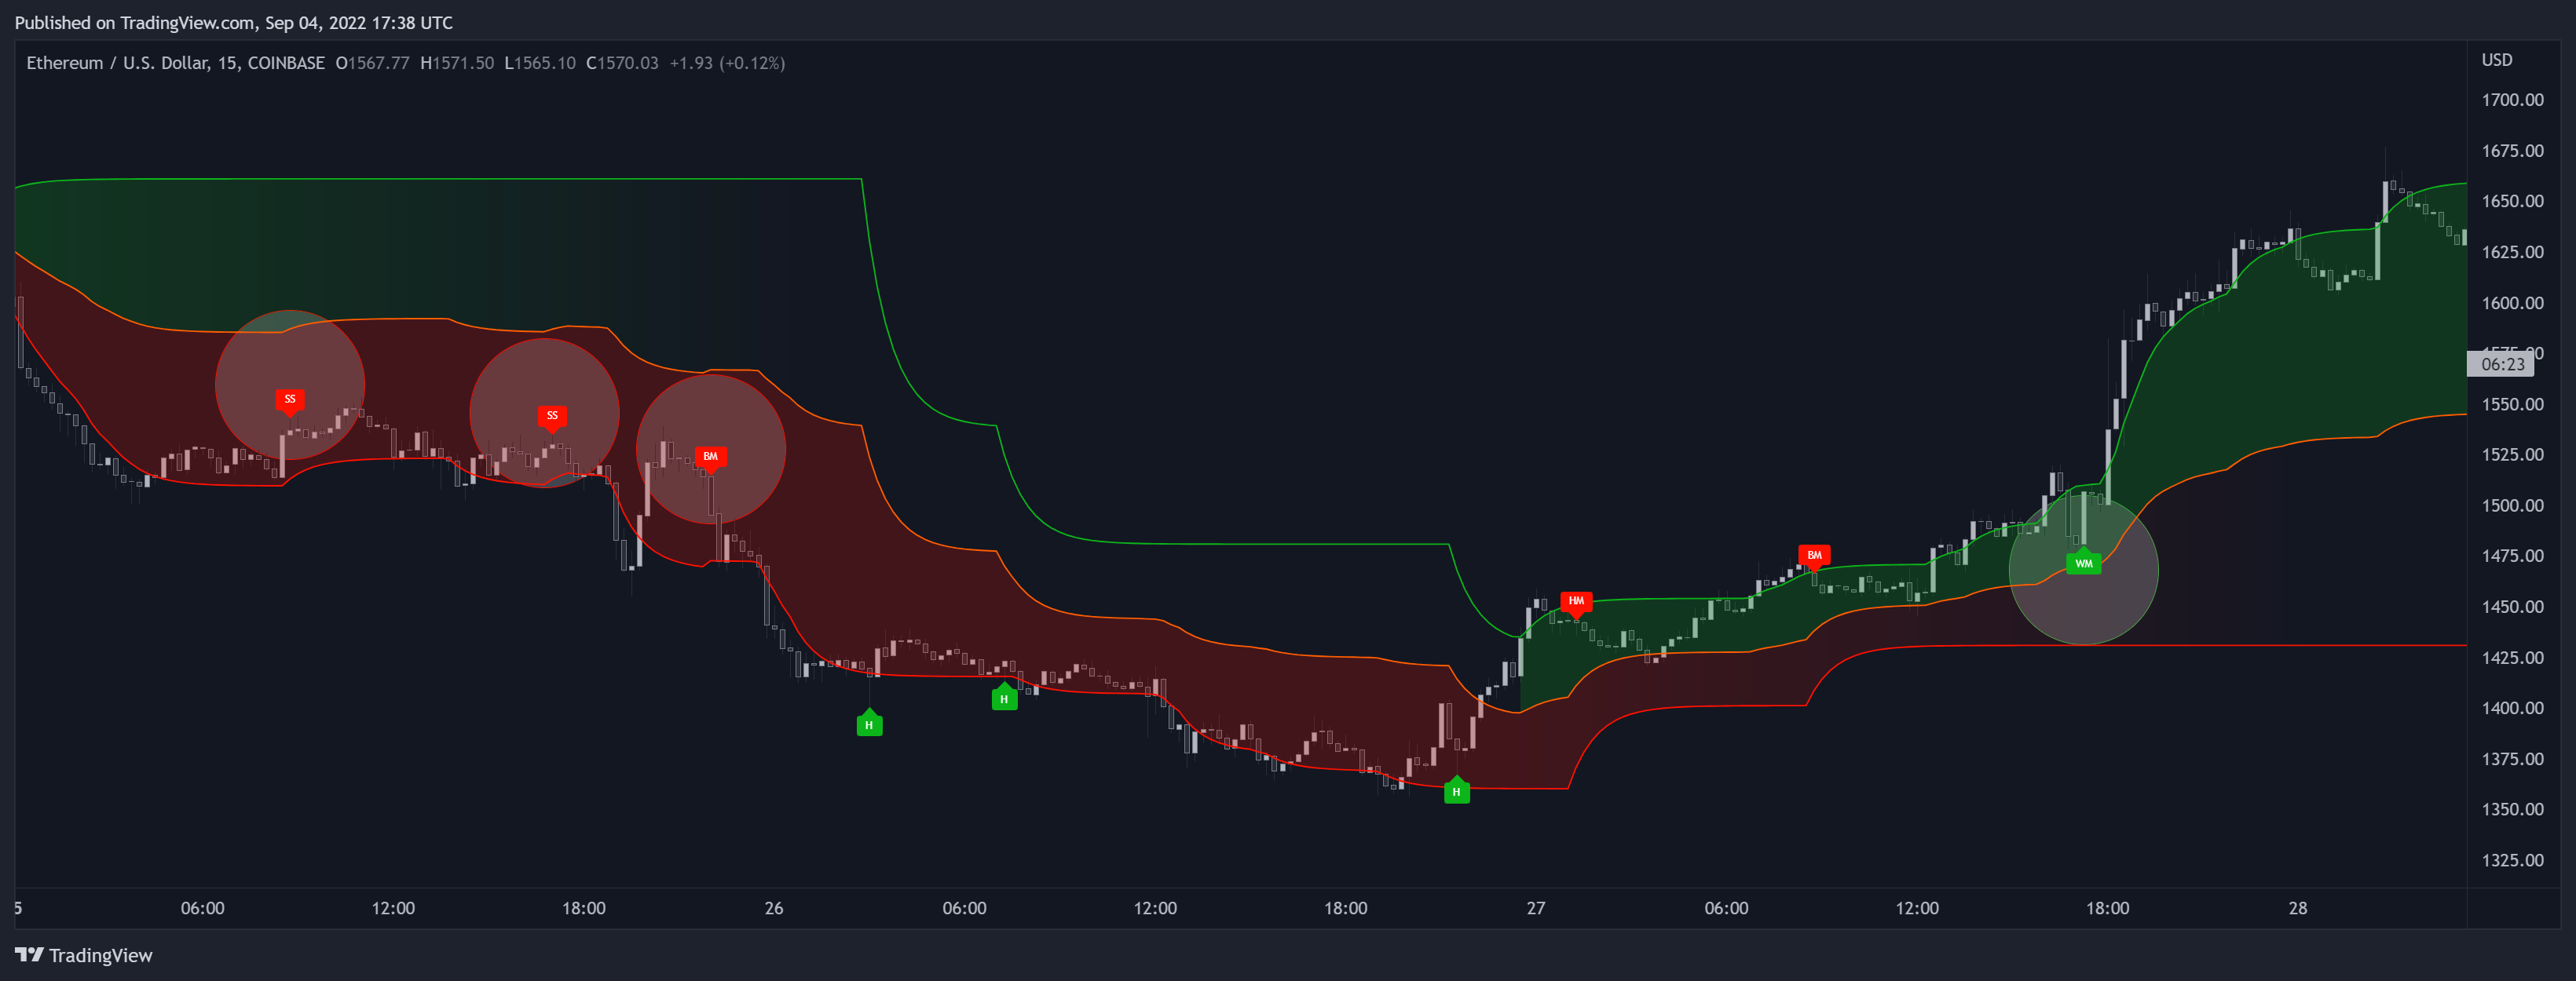Viewport: 2576px width, 981px height.
Task: Click the 1375.00 price axis label
Action: point(2512,758)
